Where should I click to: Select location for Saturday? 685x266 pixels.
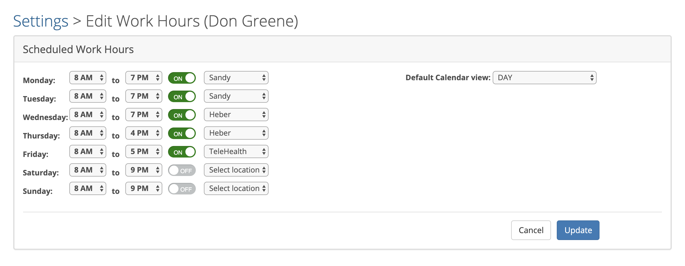(x=236, y=170)
